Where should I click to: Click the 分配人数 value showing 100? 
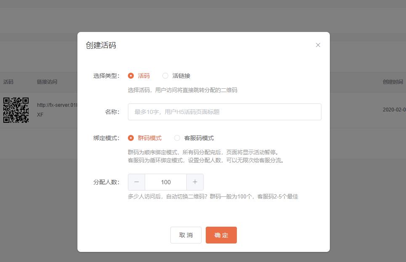click(165, 182)
